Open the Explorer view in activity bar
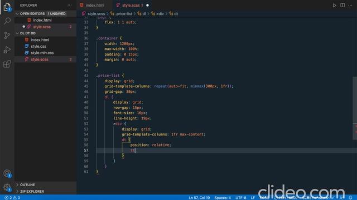 tap(7, 7)
